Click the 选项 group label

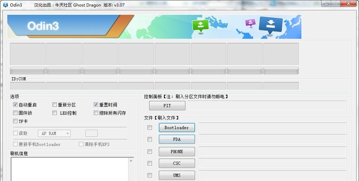(15, 96)
